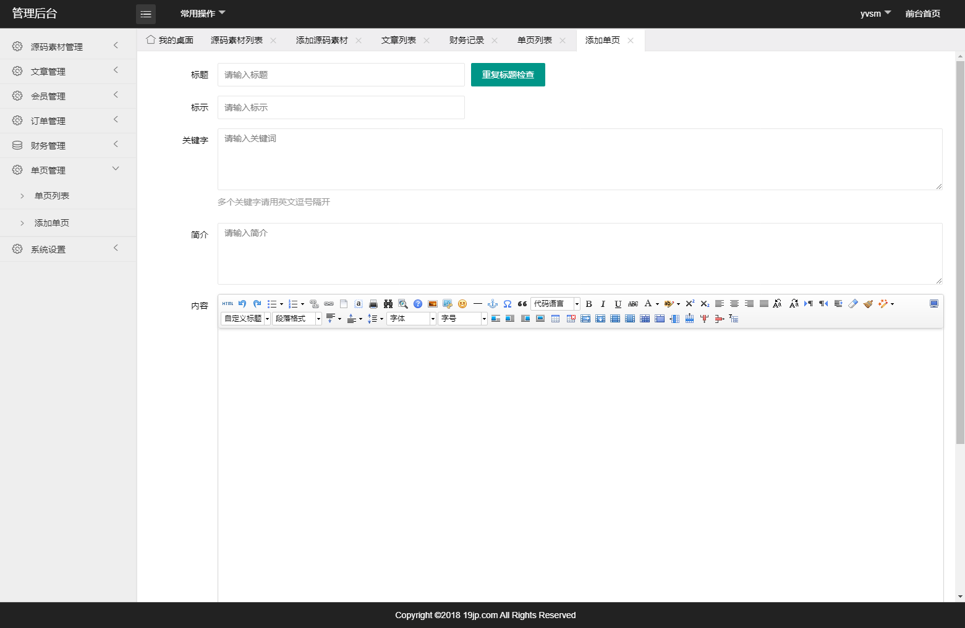Close the 添加单页 tab
This screenshot has width=965, height=628.
[631, 41]
